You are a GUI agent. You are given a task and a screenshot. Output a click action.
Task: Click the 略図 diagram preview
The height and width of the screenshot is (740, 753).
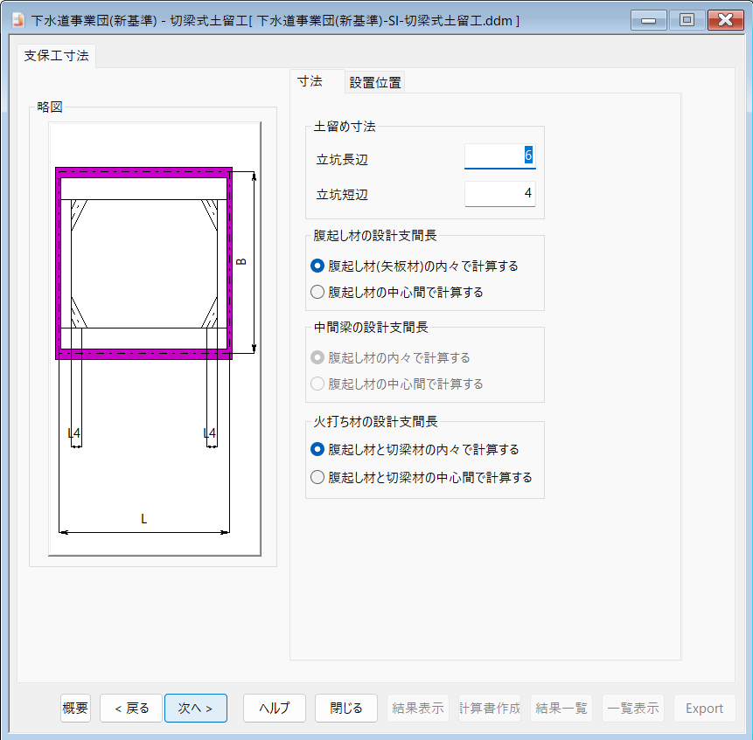[x=154, y=337]
